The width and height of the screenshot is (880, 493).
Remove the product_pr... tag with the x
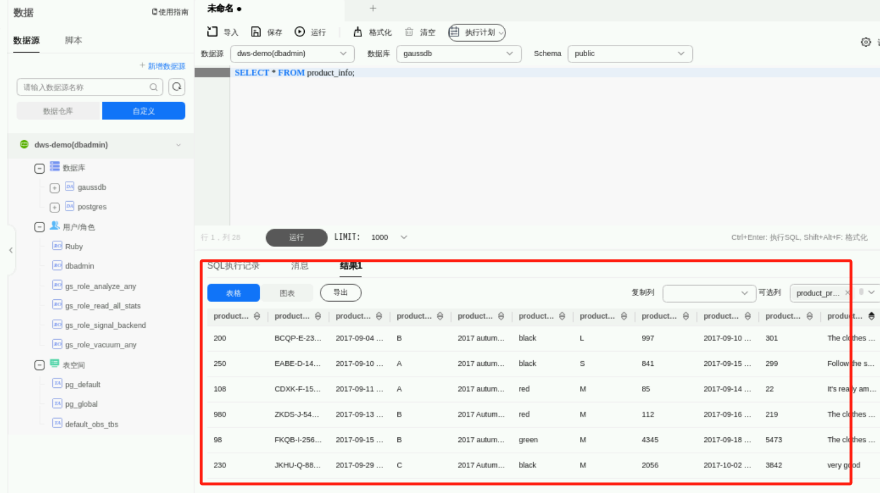[847, 293]
